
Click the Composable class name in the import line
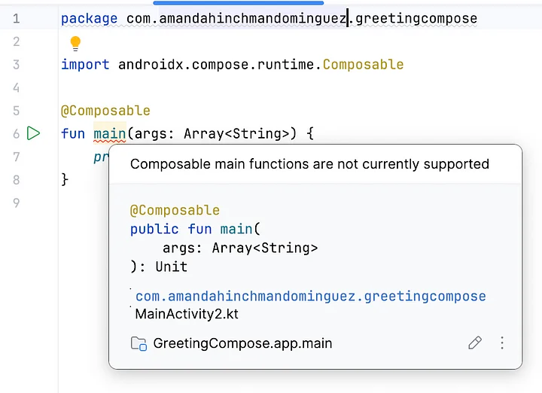pos(363,65)
